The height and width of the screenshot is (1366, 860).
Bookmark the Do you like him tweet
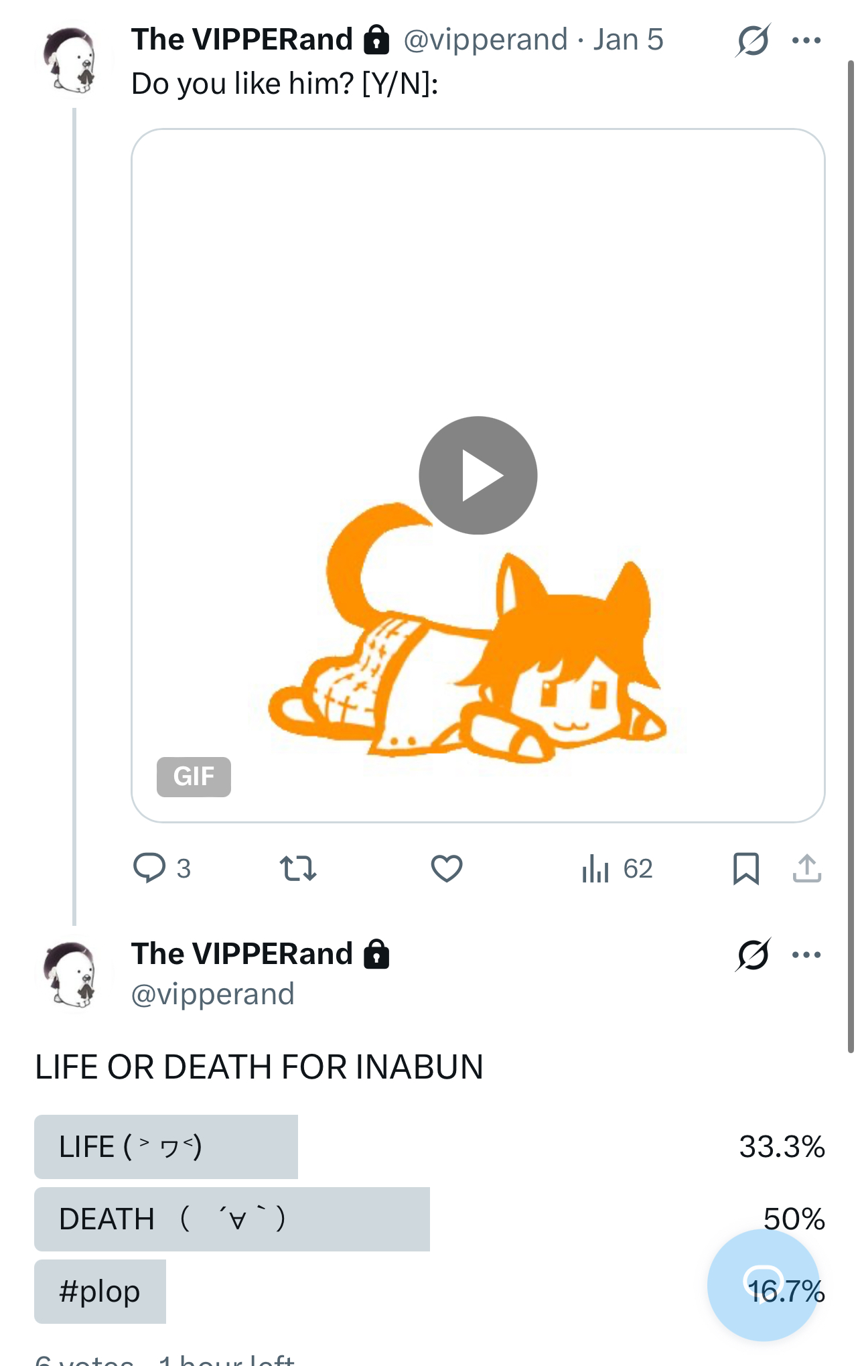click(745, 868)
